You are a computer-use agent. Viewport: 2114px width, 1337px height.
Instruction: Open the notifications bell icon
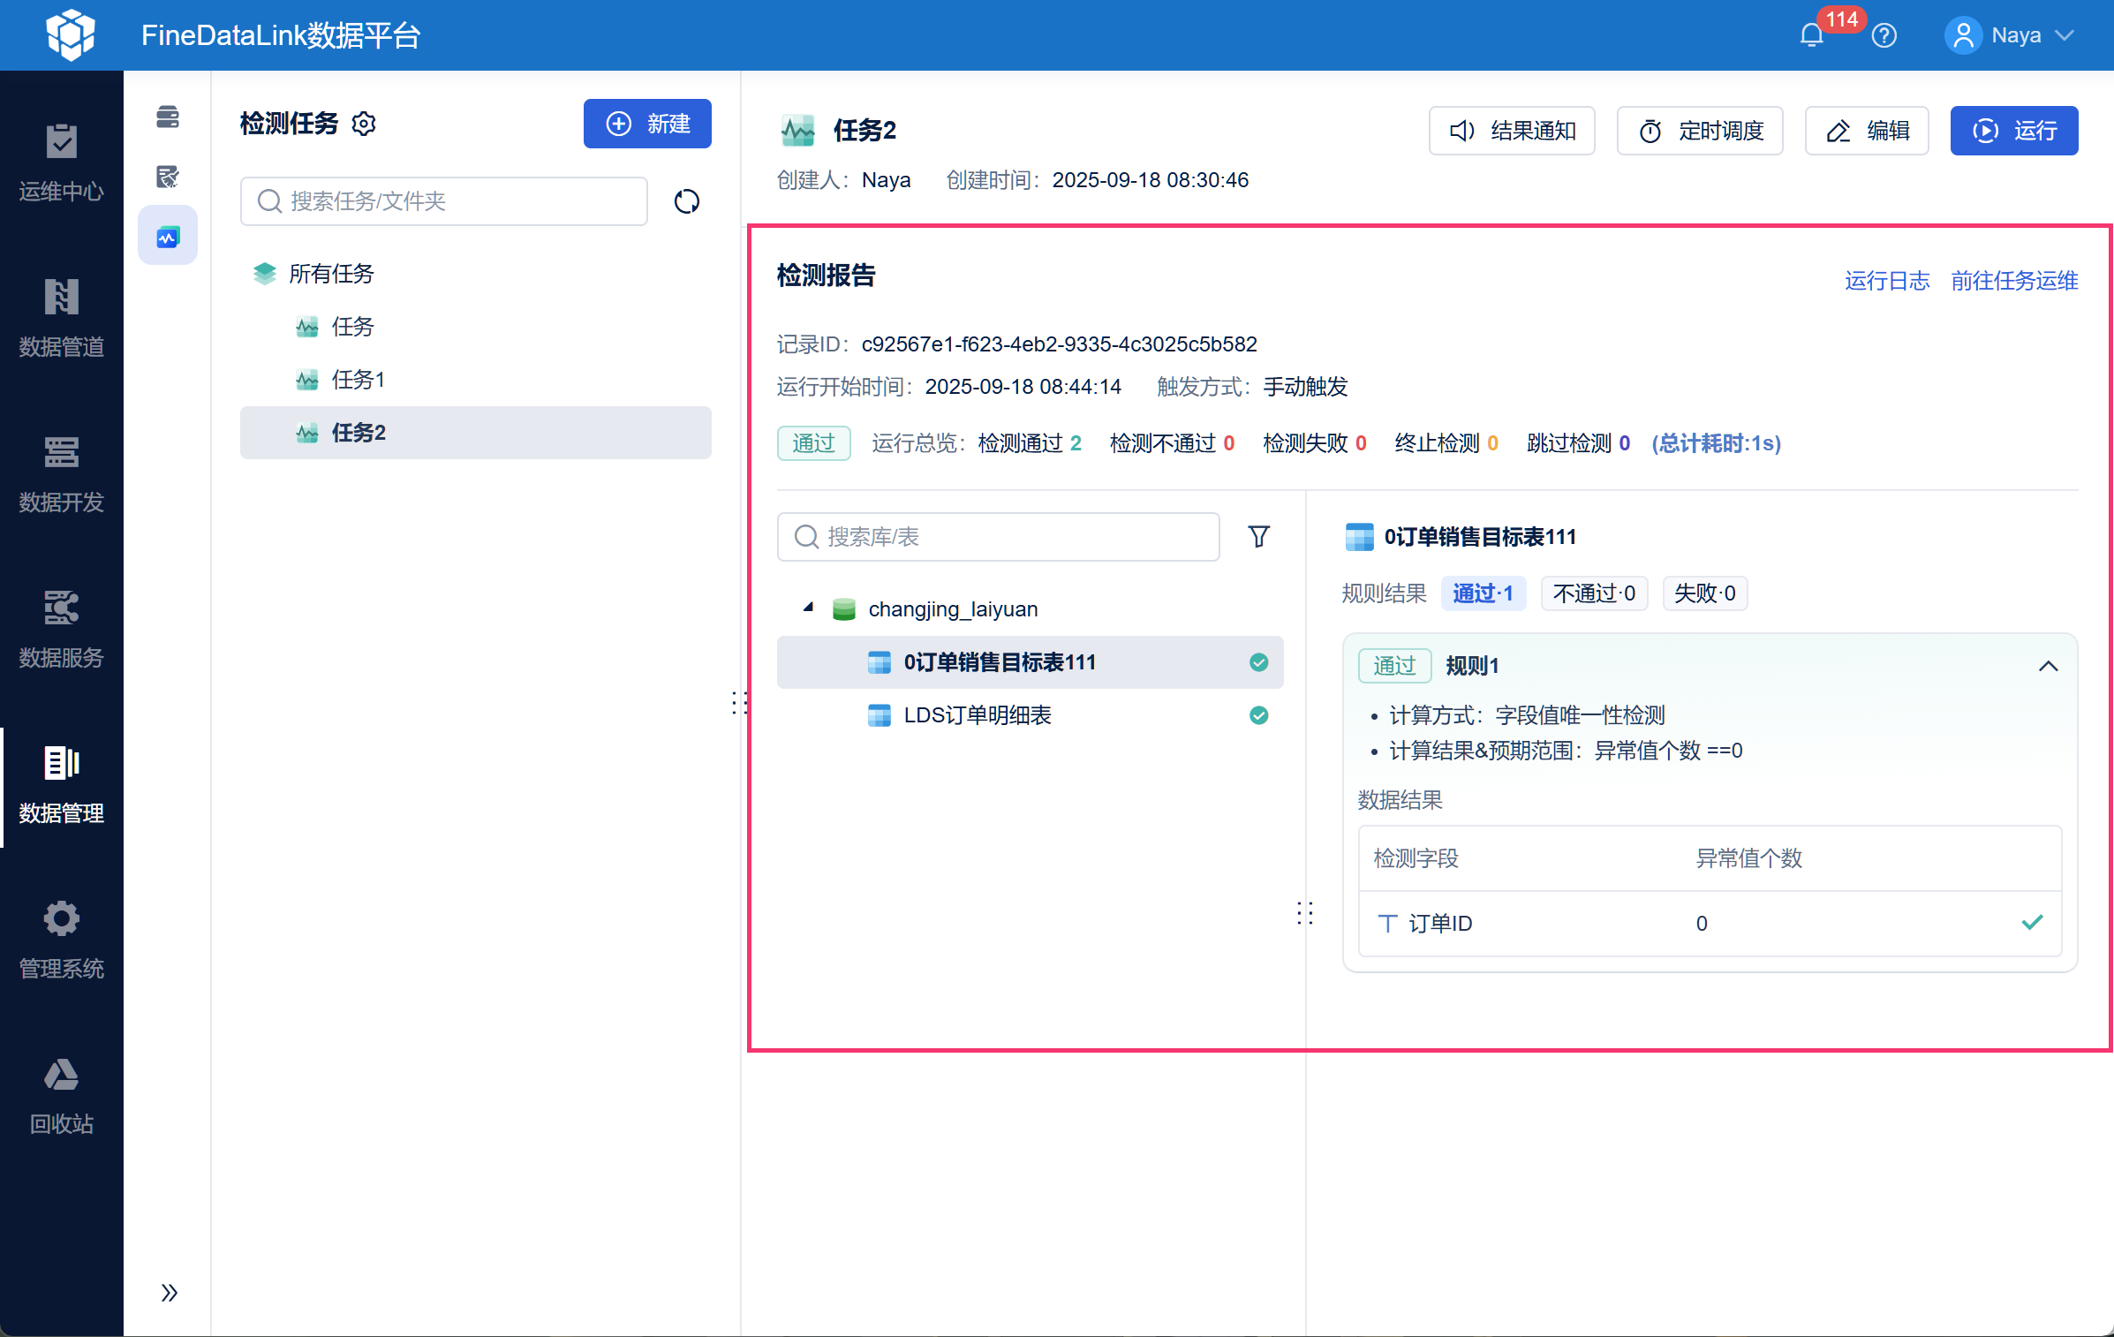1812,35
